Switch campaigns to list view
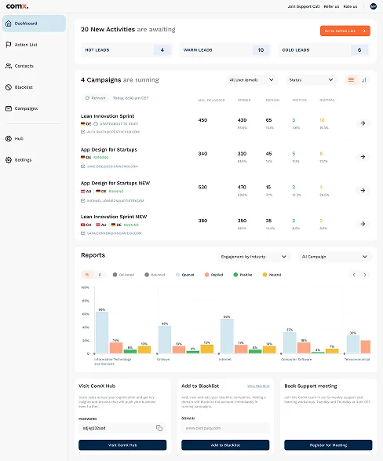The width and height of the screenshot is (383, 461). 351,80
